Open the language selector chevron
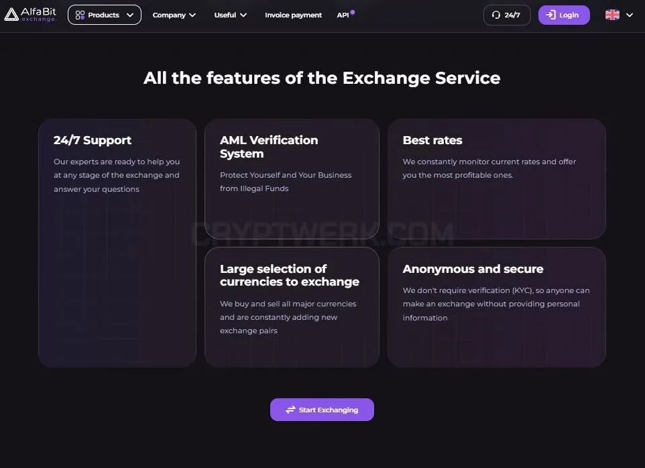This screenshot has height=468, width=645. [630, 15]
